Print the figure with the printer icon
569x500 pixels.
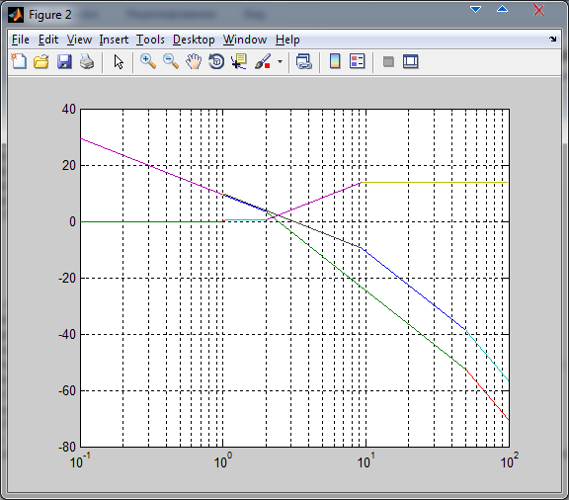tap(87, 61)
